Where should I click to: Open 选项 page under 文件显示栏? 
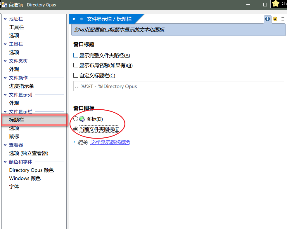[x=14, y=128]
